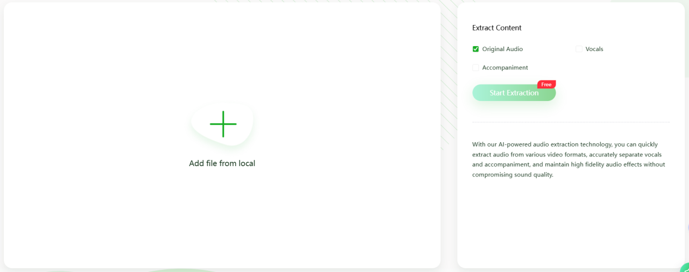Select the Vocals option label
689x272 pixels.
coord(594,49)
